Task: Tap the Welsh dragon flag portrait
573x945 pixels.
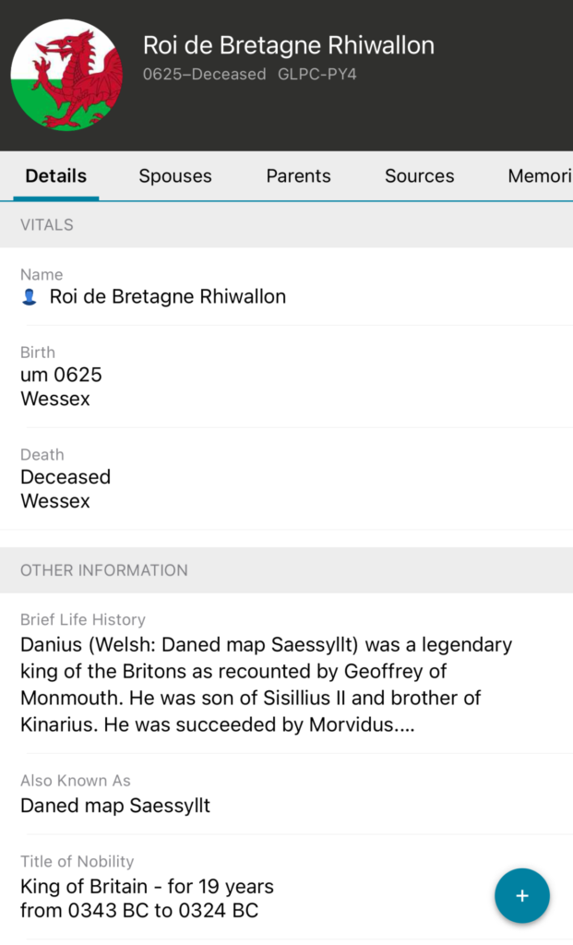Action: pos(66,75)
